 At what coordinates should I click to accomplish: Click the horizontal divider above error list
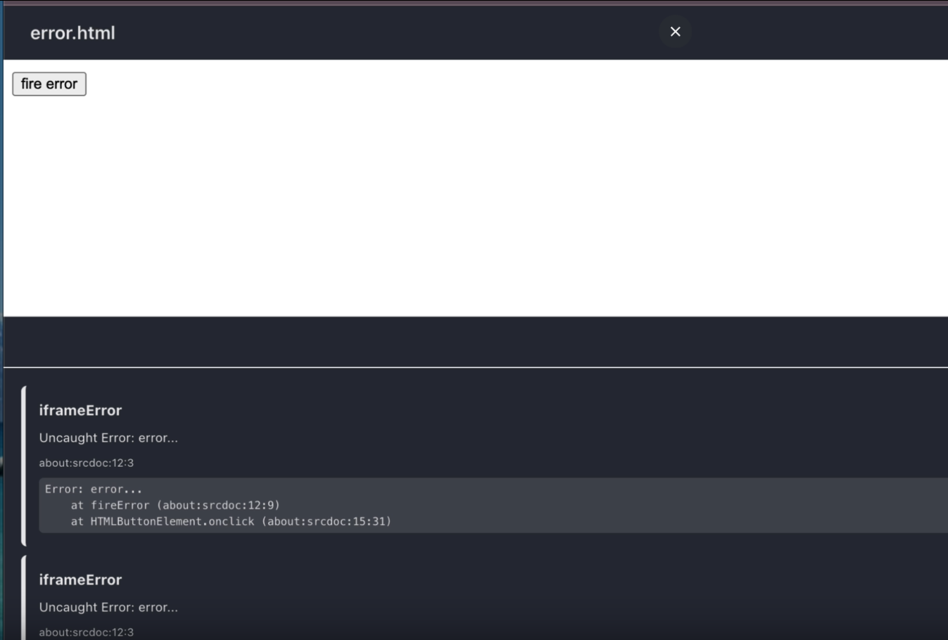(476, 367)
